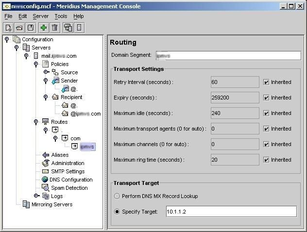Image resolution: width=307 pixels, height=232 pixels.
Task: Open the Tools menu
Action: tap(61, 16)
